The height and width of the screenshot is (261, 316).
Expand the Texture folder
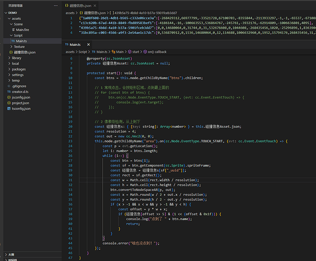pyautogui.click(x=11, y=46)
